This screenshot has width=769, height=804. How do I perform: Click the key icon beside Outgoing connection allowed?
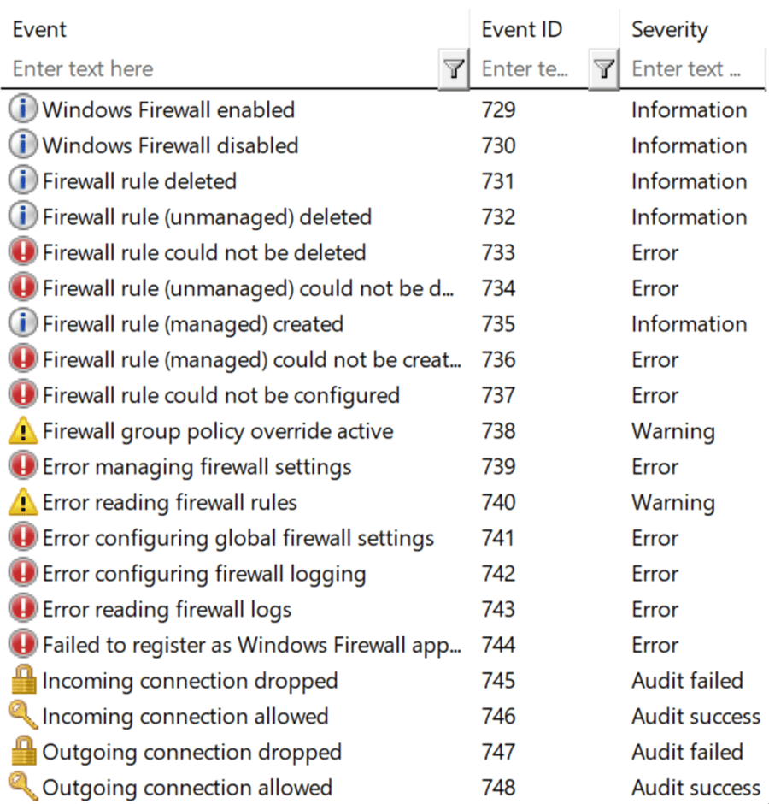23,788
